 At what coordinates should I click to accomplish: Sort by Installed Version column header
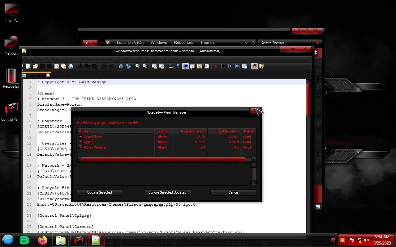point(190,131)
